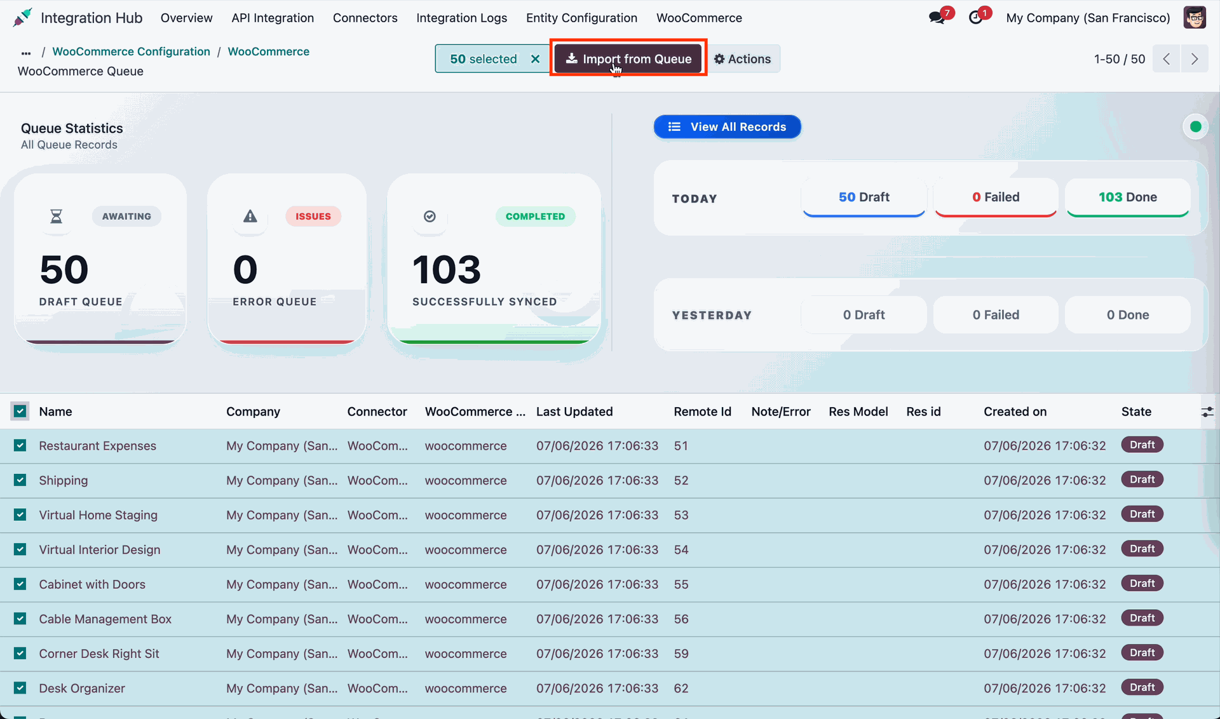
Task: Open the API Integration menu
Action: click(273, 18)
